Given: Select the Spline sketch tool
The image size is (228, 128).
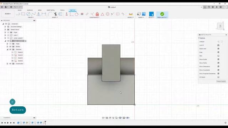Looking at the screenshot, I should pyautogui.click(x=33, y=14).
